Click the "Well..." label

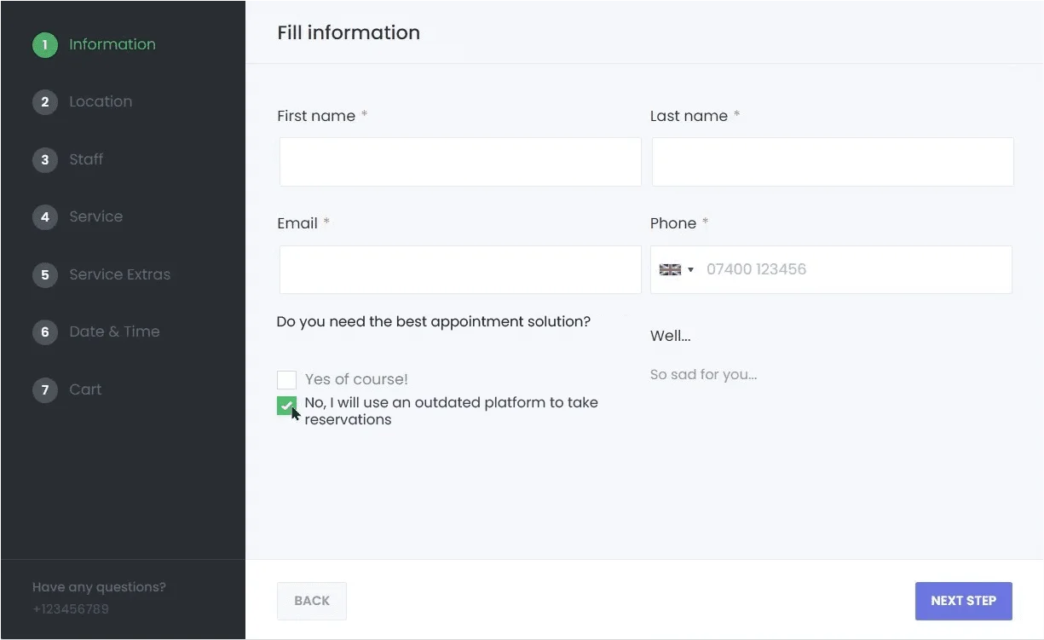(x=671, y=336)
